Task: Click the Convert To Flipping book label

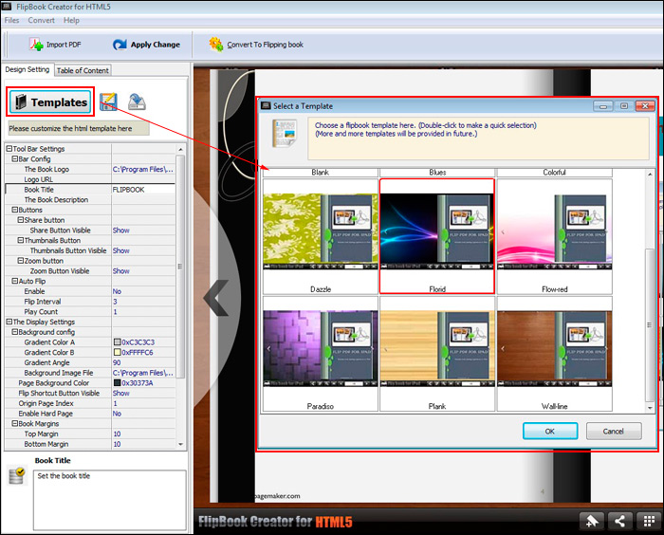Action: point(265,45)
